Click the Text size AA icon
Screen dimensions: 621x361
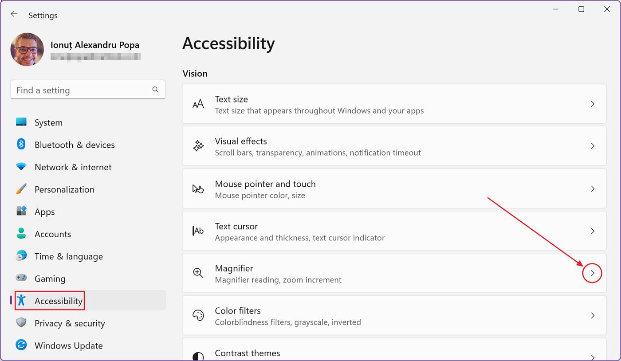click(x=198, y=104)
